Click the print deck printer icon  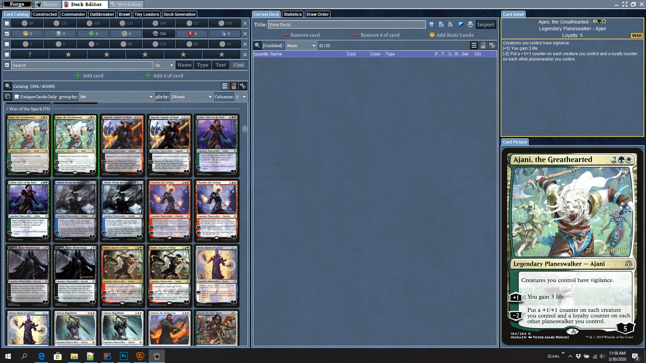[470, 25]
